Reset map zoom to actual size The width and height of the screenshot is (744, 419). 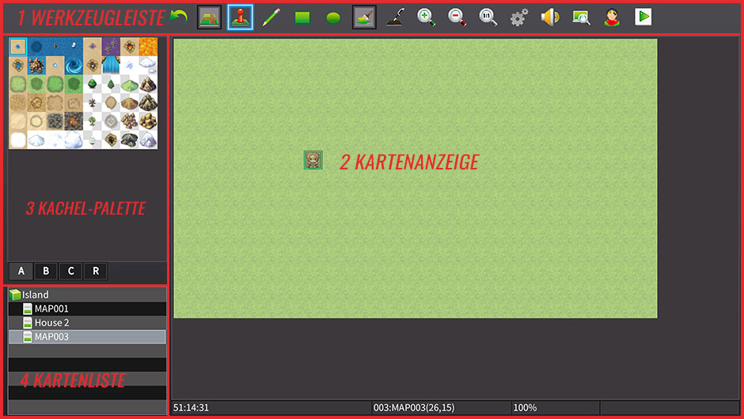tap(488, 17)
